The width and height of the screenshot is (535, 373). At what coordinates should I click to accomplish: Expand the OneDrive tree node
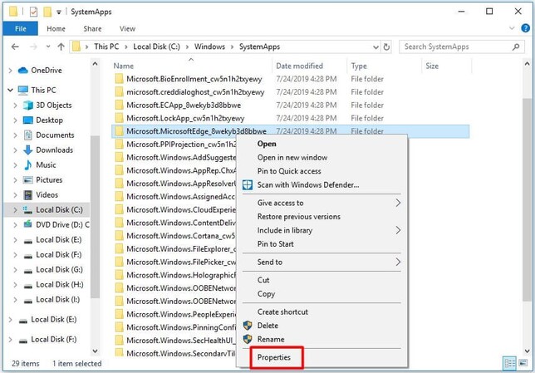11,71
